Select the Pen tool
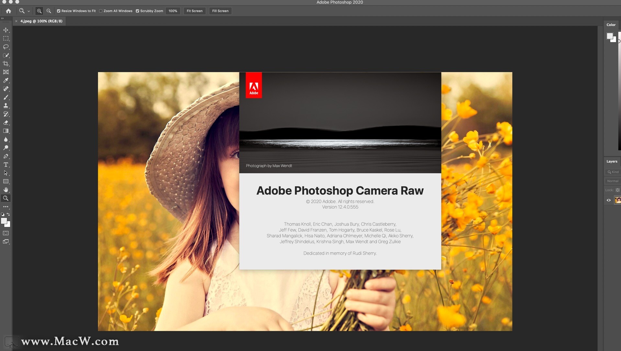Image resolution: width=621 pixels, height=351 pixels. 6,156
